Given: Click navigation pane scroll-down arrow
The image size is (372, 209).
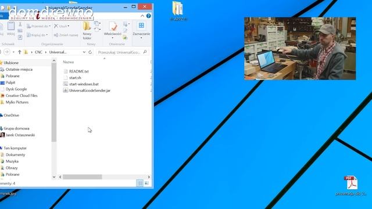Looking at the screenshot, I should pos(54,177).
